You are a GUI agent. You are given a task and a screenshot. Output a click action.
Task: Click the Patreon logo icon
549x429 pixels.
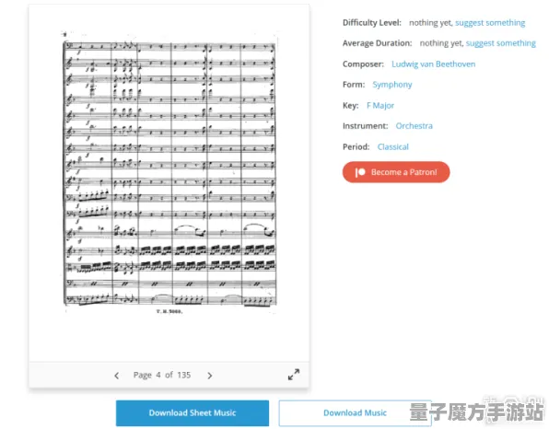(x=360, y=172)
